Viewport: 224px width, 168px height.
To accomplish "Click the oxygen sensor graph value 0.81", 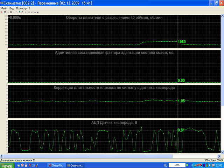I will click(181, 130).
